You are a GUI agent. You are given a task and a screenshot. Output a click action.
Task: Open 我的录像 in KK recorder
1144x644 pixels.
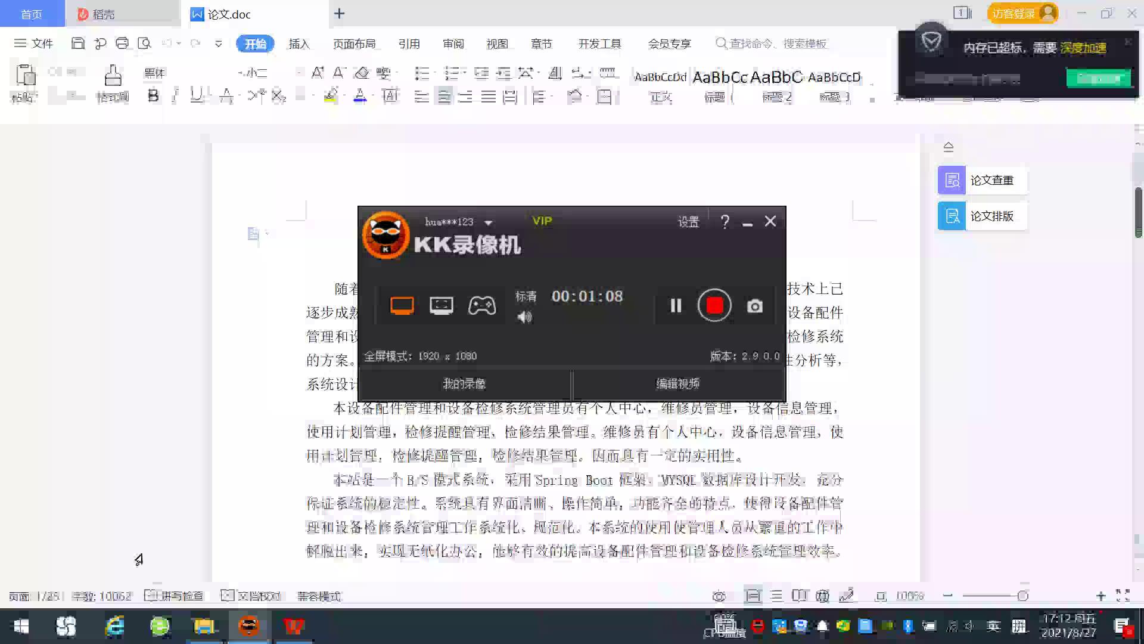coord(464,384)
